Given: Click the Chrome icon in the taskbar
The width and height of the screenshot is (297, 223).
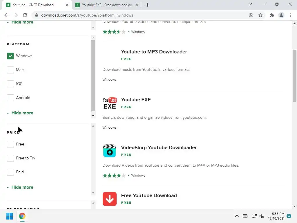Looking at the screenshot, I should [x=22, y=216].
